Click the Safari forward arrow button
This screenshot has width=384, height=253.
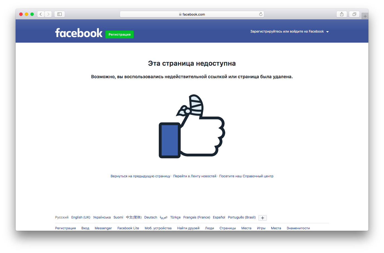[x=48, y=14]
